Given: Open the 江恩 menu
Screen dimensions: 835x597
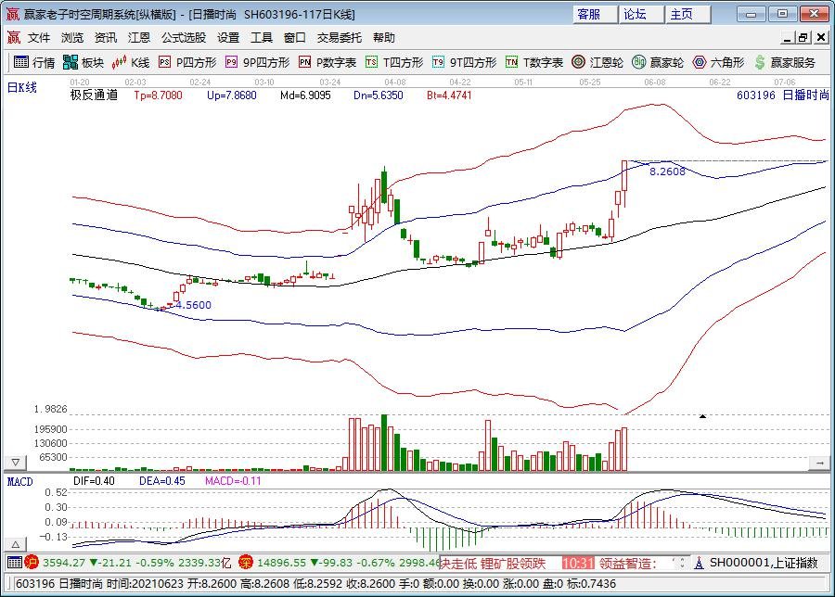Looking at the screenshot, I should 138,37.
